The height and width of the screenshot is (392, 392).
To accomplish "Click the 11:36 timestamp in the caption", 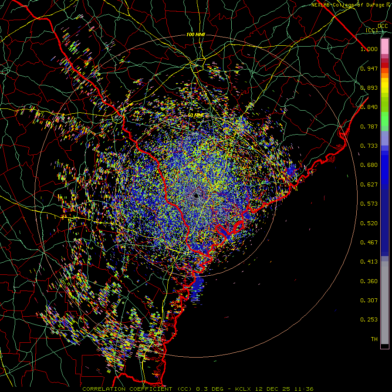I will pyautogui.click(x=304, y=389).
